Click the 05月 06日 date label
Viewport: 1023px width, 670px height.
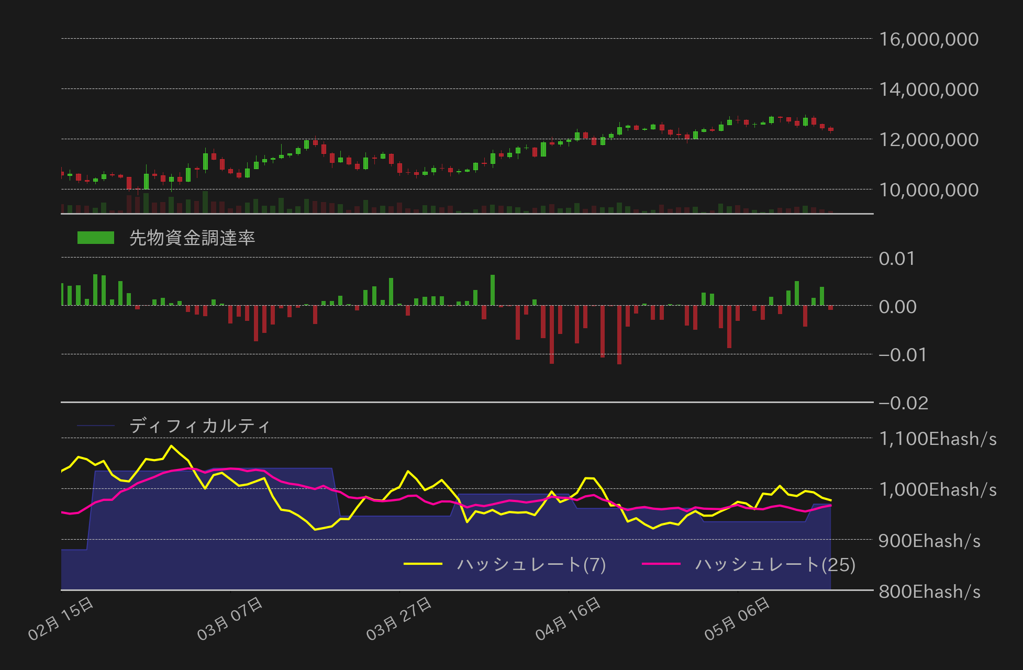tap(737, 619)
